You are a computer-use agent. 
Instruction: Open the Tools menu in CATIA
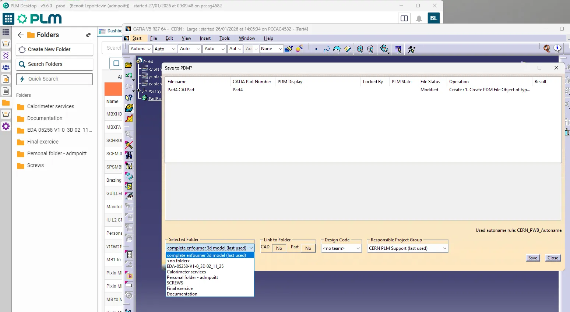tap(224, 38)
